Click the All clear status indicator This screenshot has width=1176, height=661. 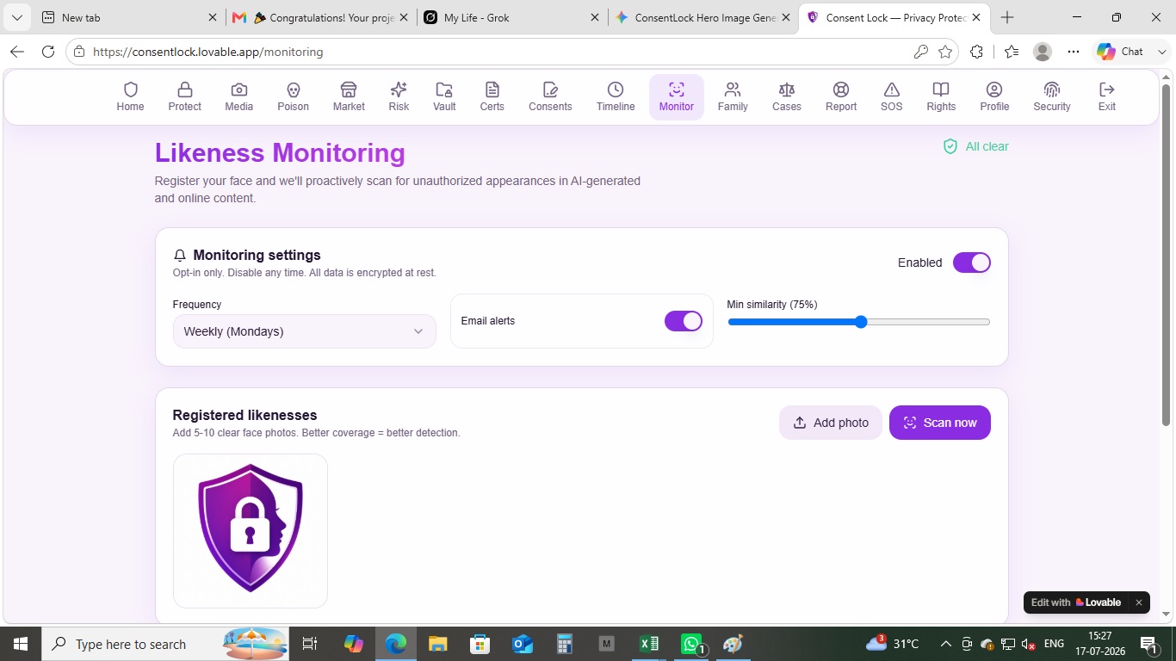[x=975, y=146]
